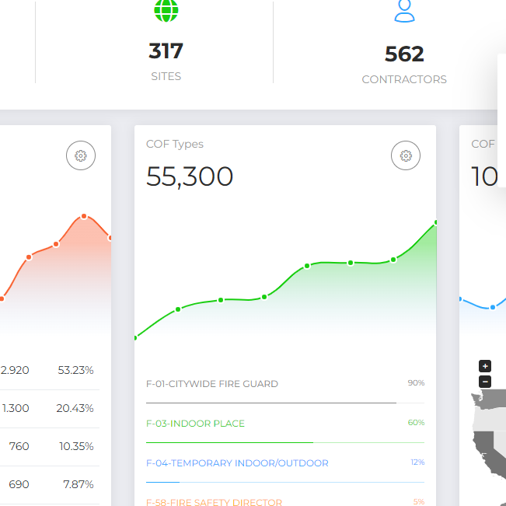Open settings gear on COF Types card
Image resolution: width=506 pixels, height=506 pixels.
coord(405,155)
